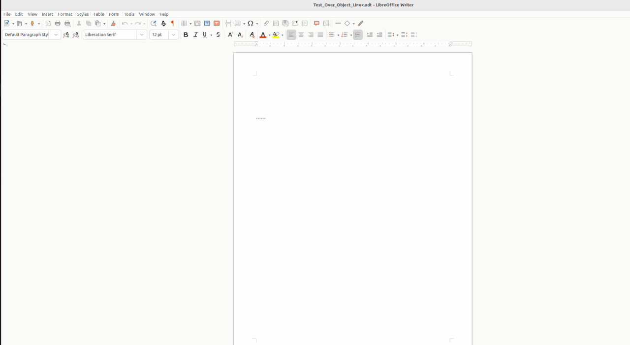Click the Update Selected Style icon

point(66,35)
